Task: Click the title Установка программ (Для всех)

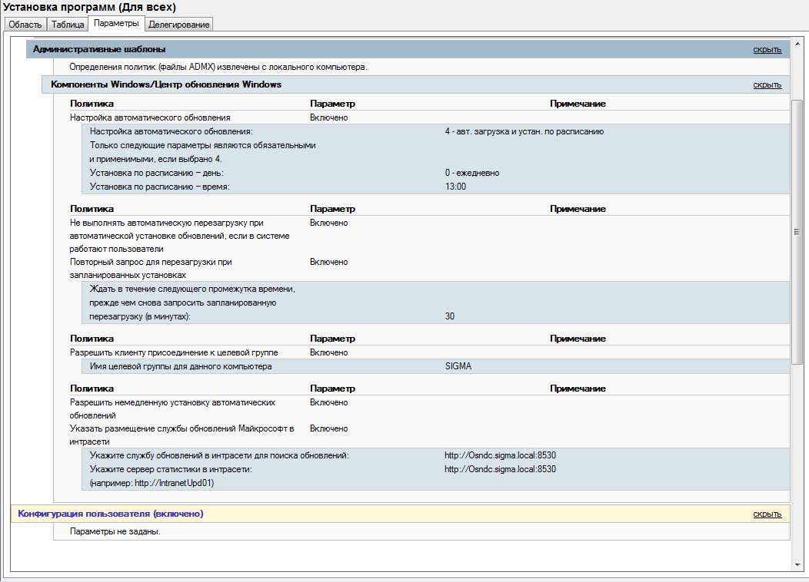Action: [x=89, y=7]
